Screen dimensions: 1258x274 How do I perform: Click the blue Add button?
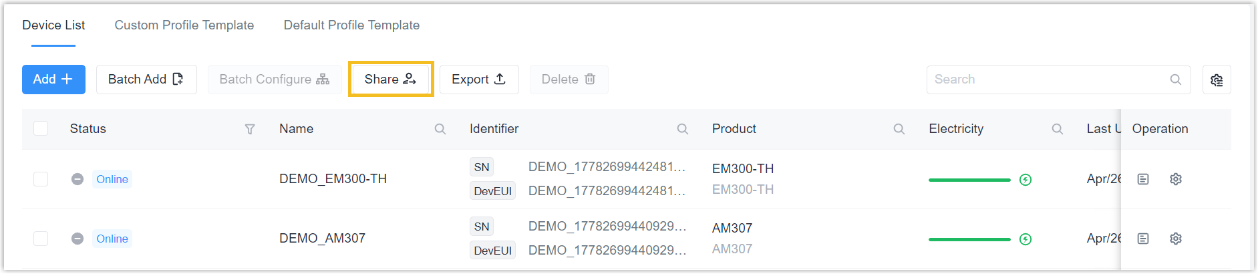[x=53, y=80]
